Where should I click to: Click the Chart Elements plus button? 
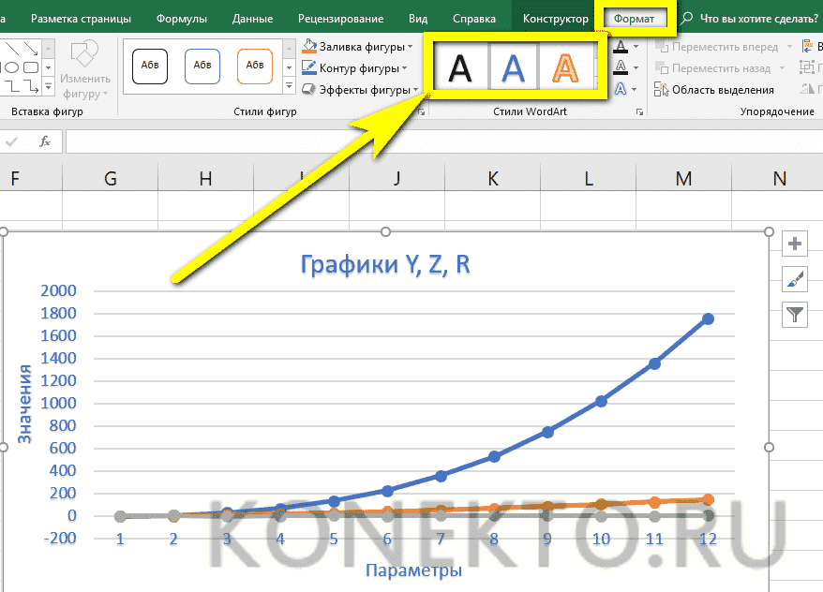(796, 244)
